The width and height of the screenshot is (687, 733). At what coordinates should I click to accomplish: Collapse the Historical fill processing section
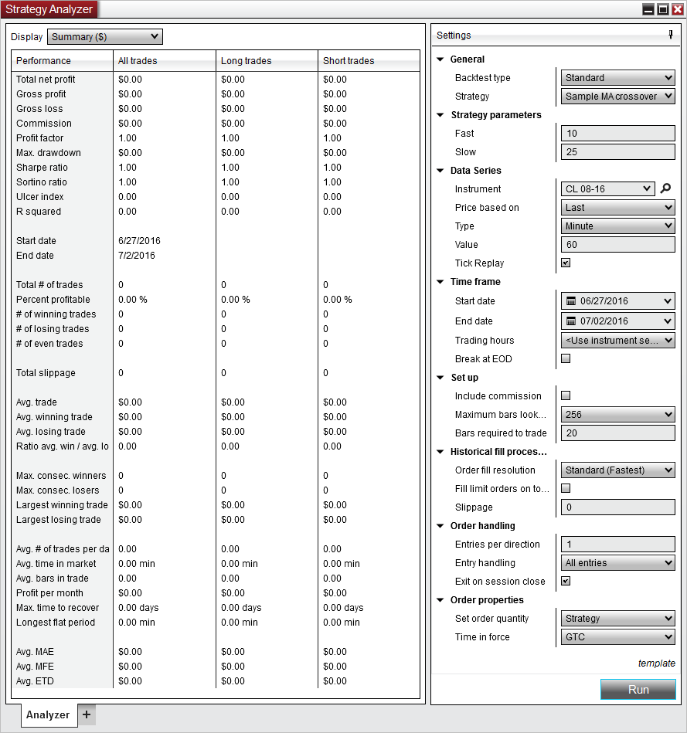click(440, 452)
